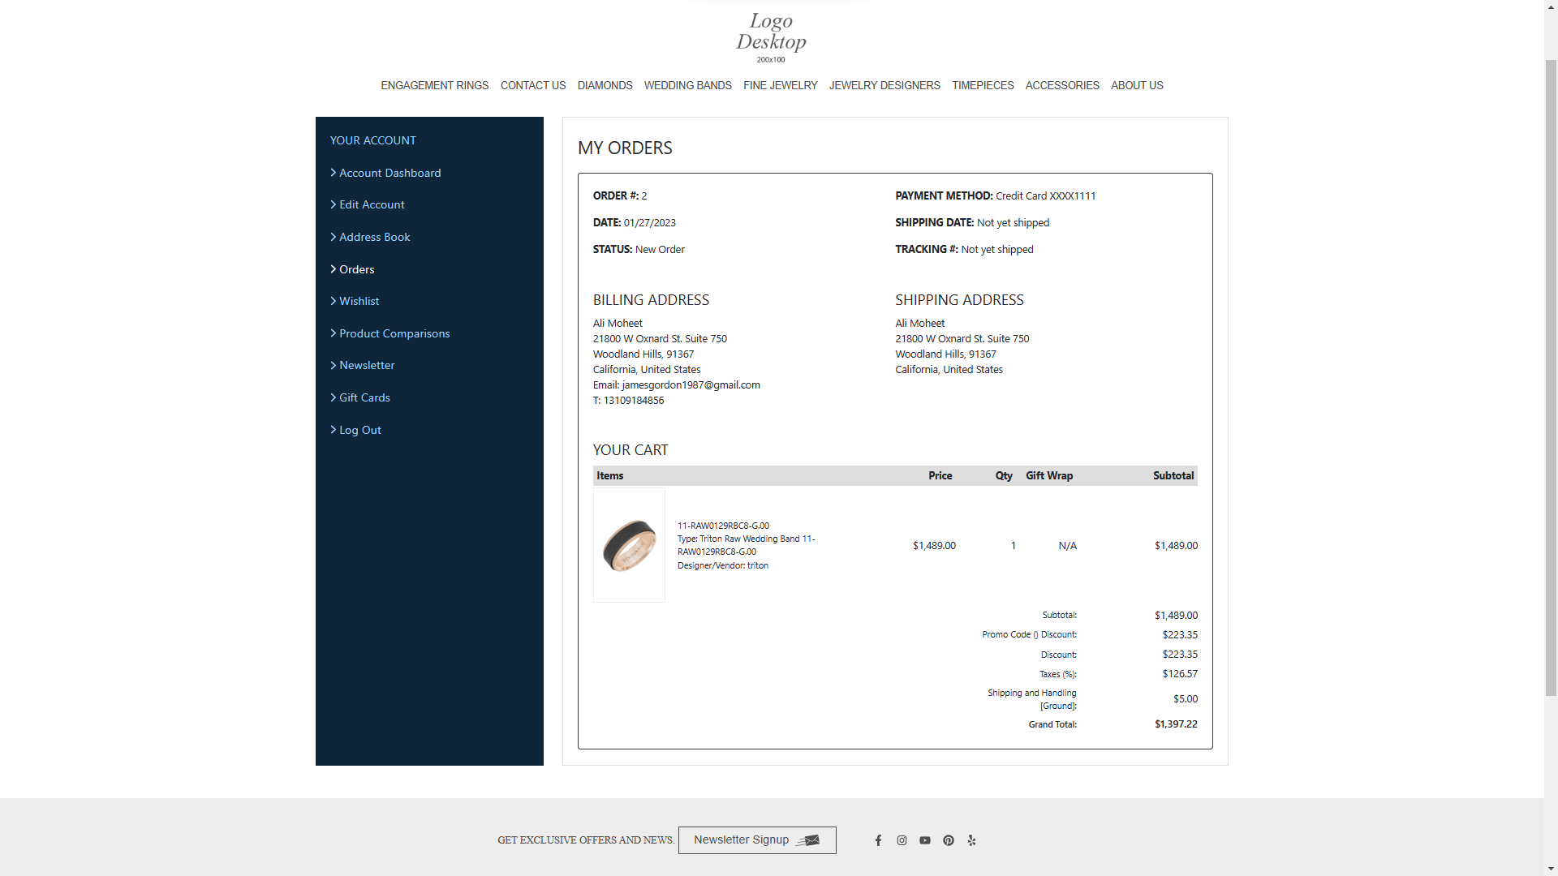Open Product Comparisons page
The height and width of the screenshot is (876, 1558).
pos(394,333)
